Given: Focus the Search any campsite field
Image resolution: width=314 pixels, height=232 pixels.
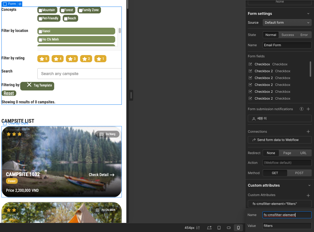Looking at the screenshot, I should 79,74.
